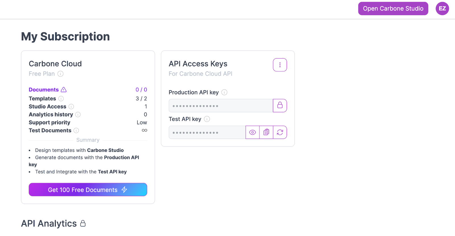The width and height of the screenshot is (455, 236).
Task: Click the Open Carbone Studio button
Action: (393, 9)
